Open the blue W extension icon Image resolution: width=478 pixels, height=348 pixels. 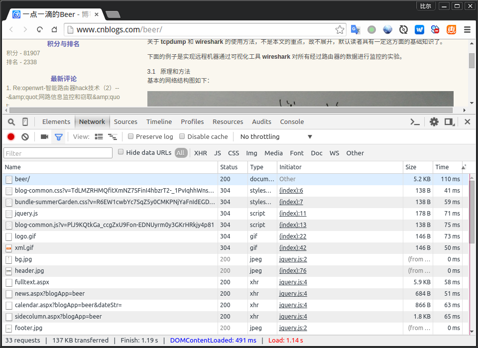419,29
